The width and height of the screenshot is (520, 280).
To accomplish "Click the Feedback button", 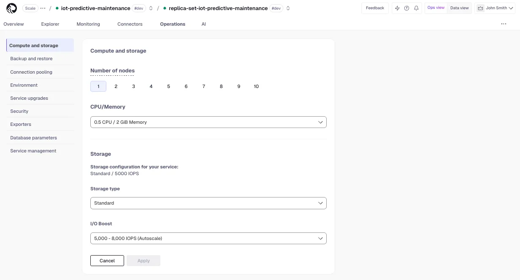I will (x=375, y=8).
